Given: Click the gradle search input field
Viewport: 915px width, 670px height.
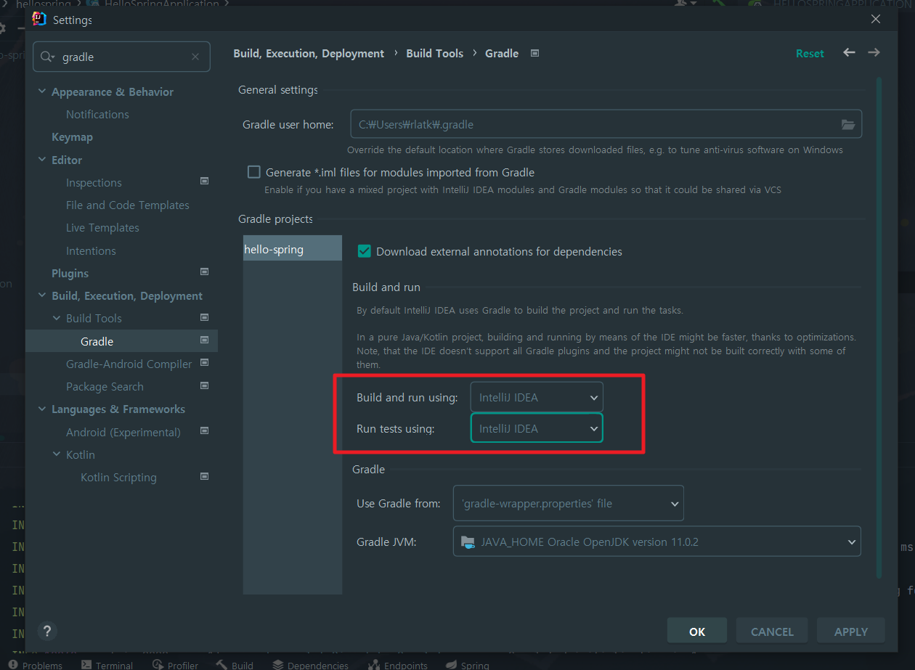Looking at the screenshot, I should click(x=121, y=57).
